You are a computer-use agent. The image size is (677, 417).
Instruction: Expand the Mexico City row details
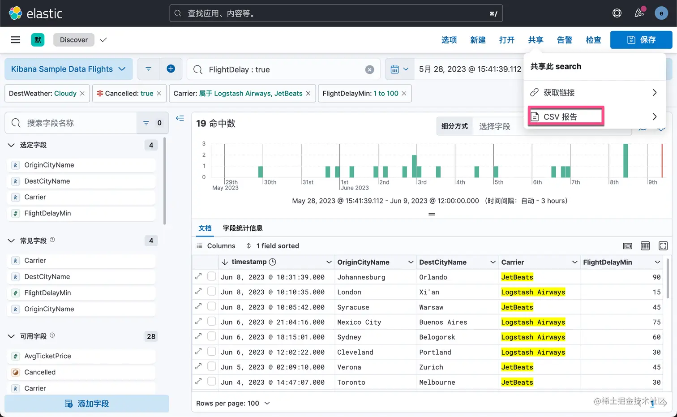click(x=198, y=321)
